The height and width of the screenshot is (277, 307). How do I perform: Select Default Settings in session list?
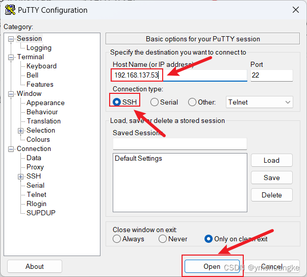pos(180,158)
